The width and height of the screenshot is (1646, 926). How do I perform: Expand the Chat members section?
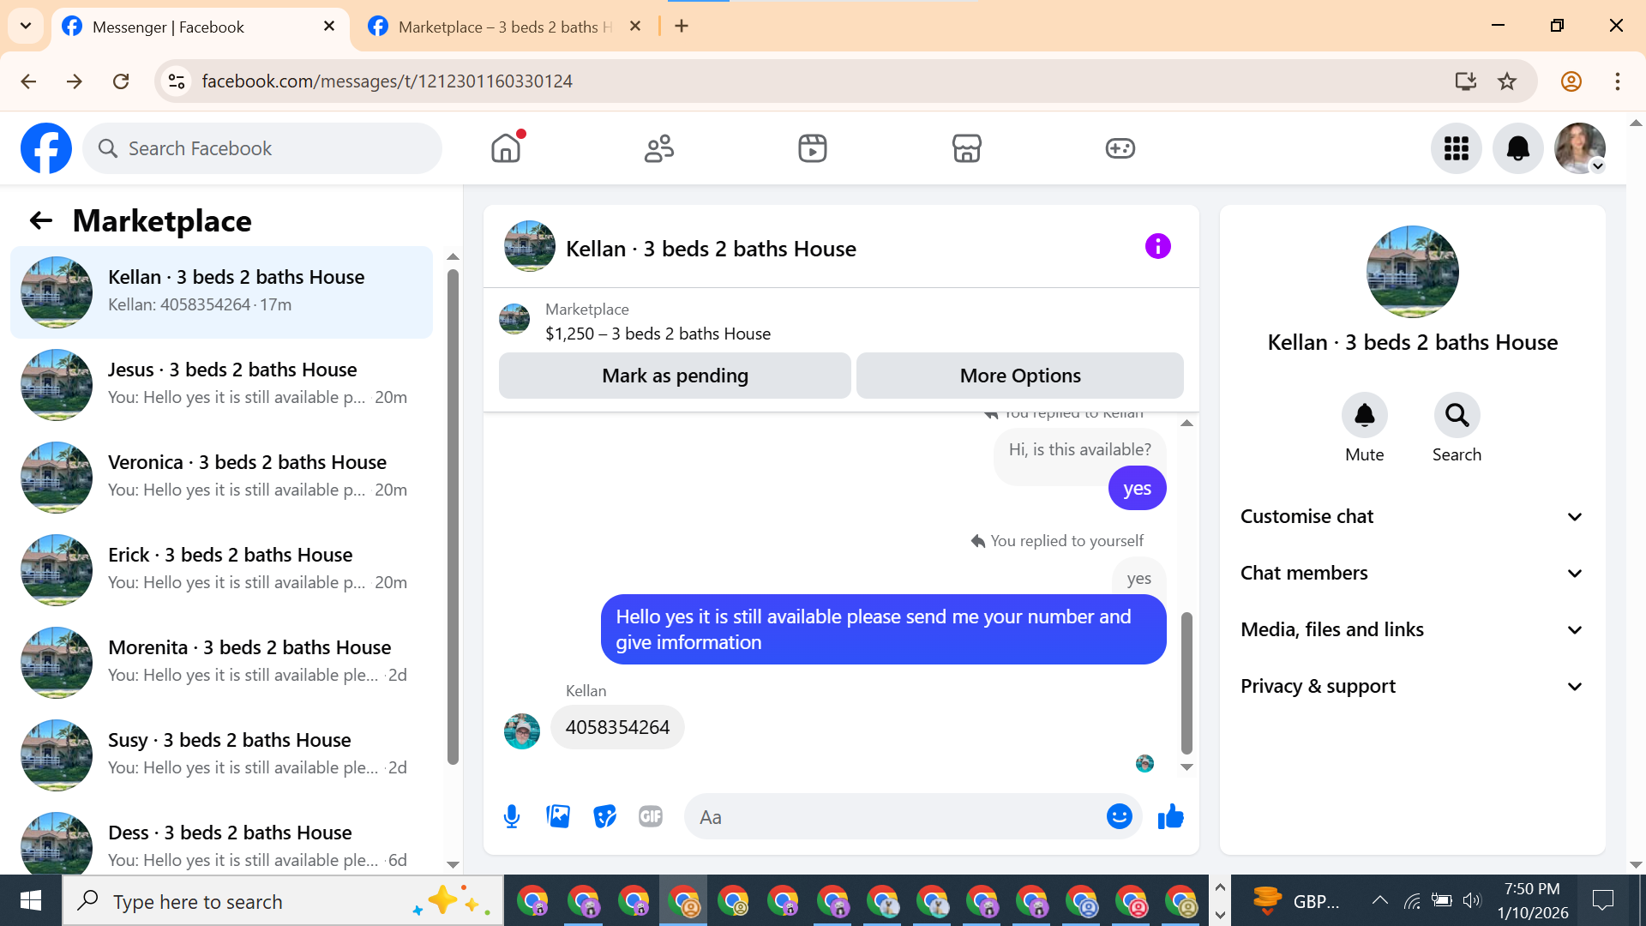click(1412, 573)
